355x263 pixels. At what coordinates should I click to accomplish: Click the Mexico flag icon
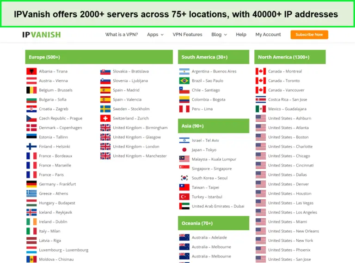point(261,109)
